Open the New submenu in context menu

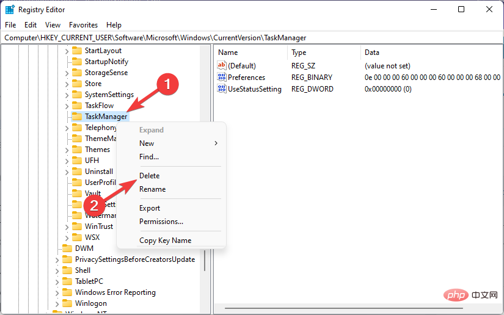(172, 143)
